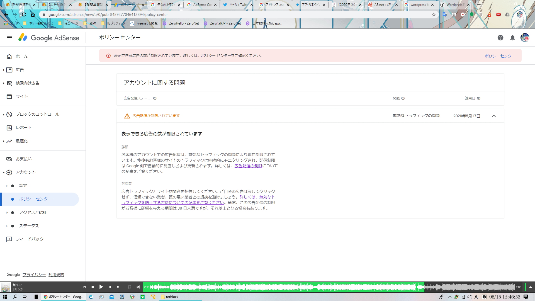Screen dimensions: 535x301
Task: Open the notifications bell icon
Action: tap(512, 38)
